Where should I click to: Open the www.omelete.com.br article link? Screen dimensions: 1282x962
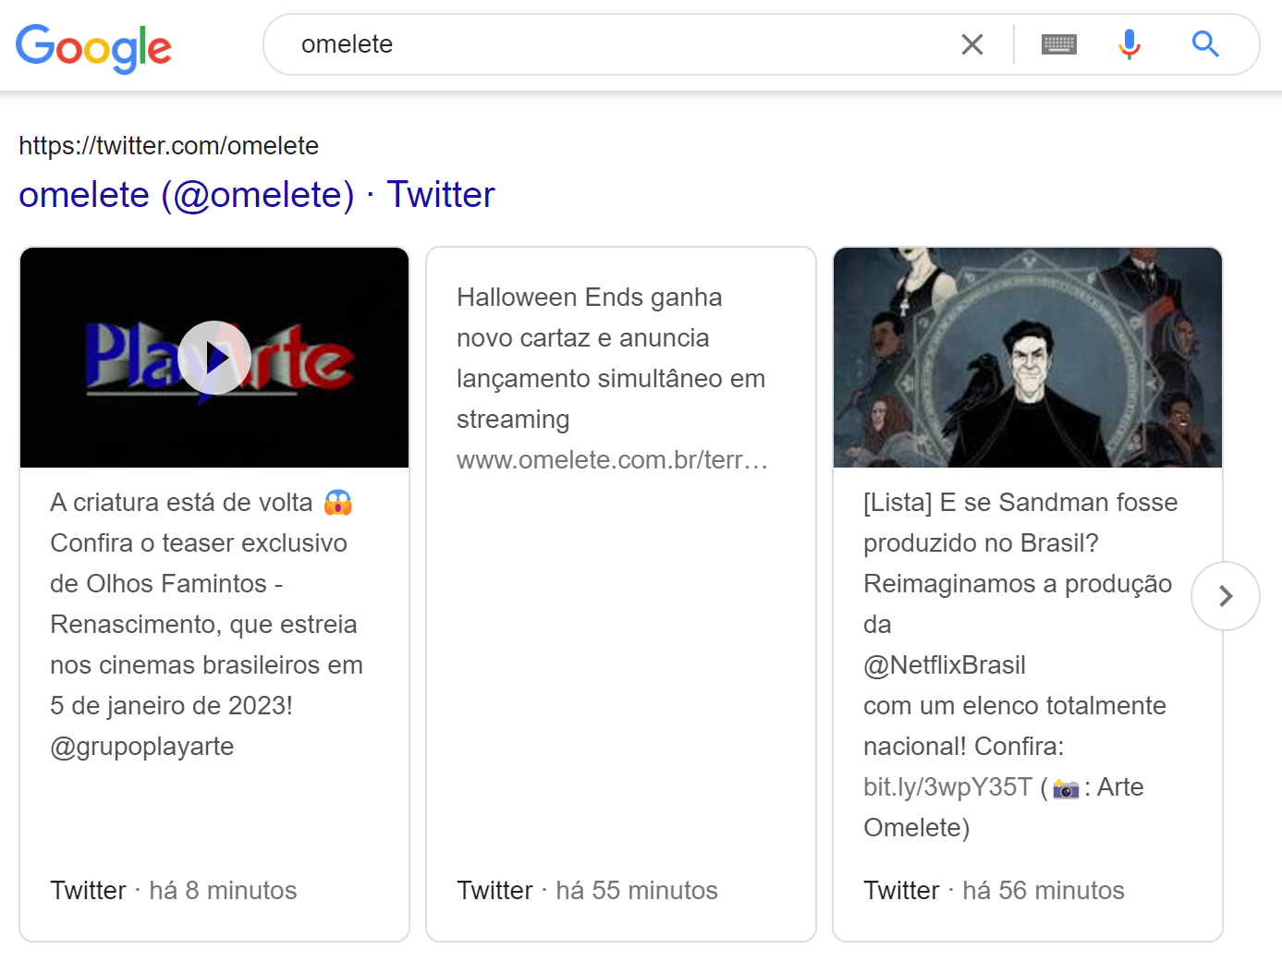pos(612,459)
